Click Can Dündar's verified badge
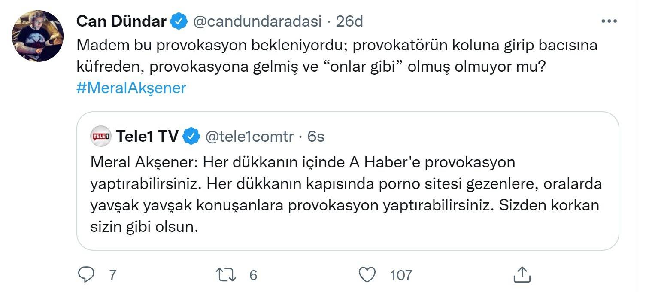The image size is (652, 292). [179, 21]
